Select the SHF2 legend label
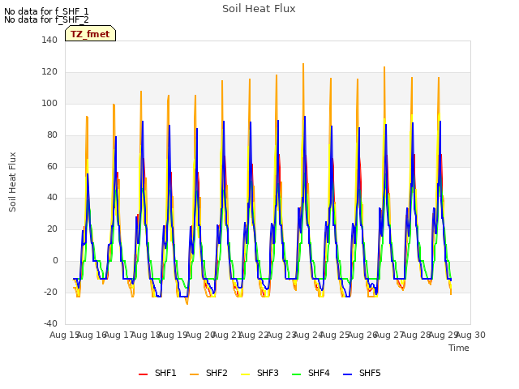This screenshot has height=389, width=519. 217,373
